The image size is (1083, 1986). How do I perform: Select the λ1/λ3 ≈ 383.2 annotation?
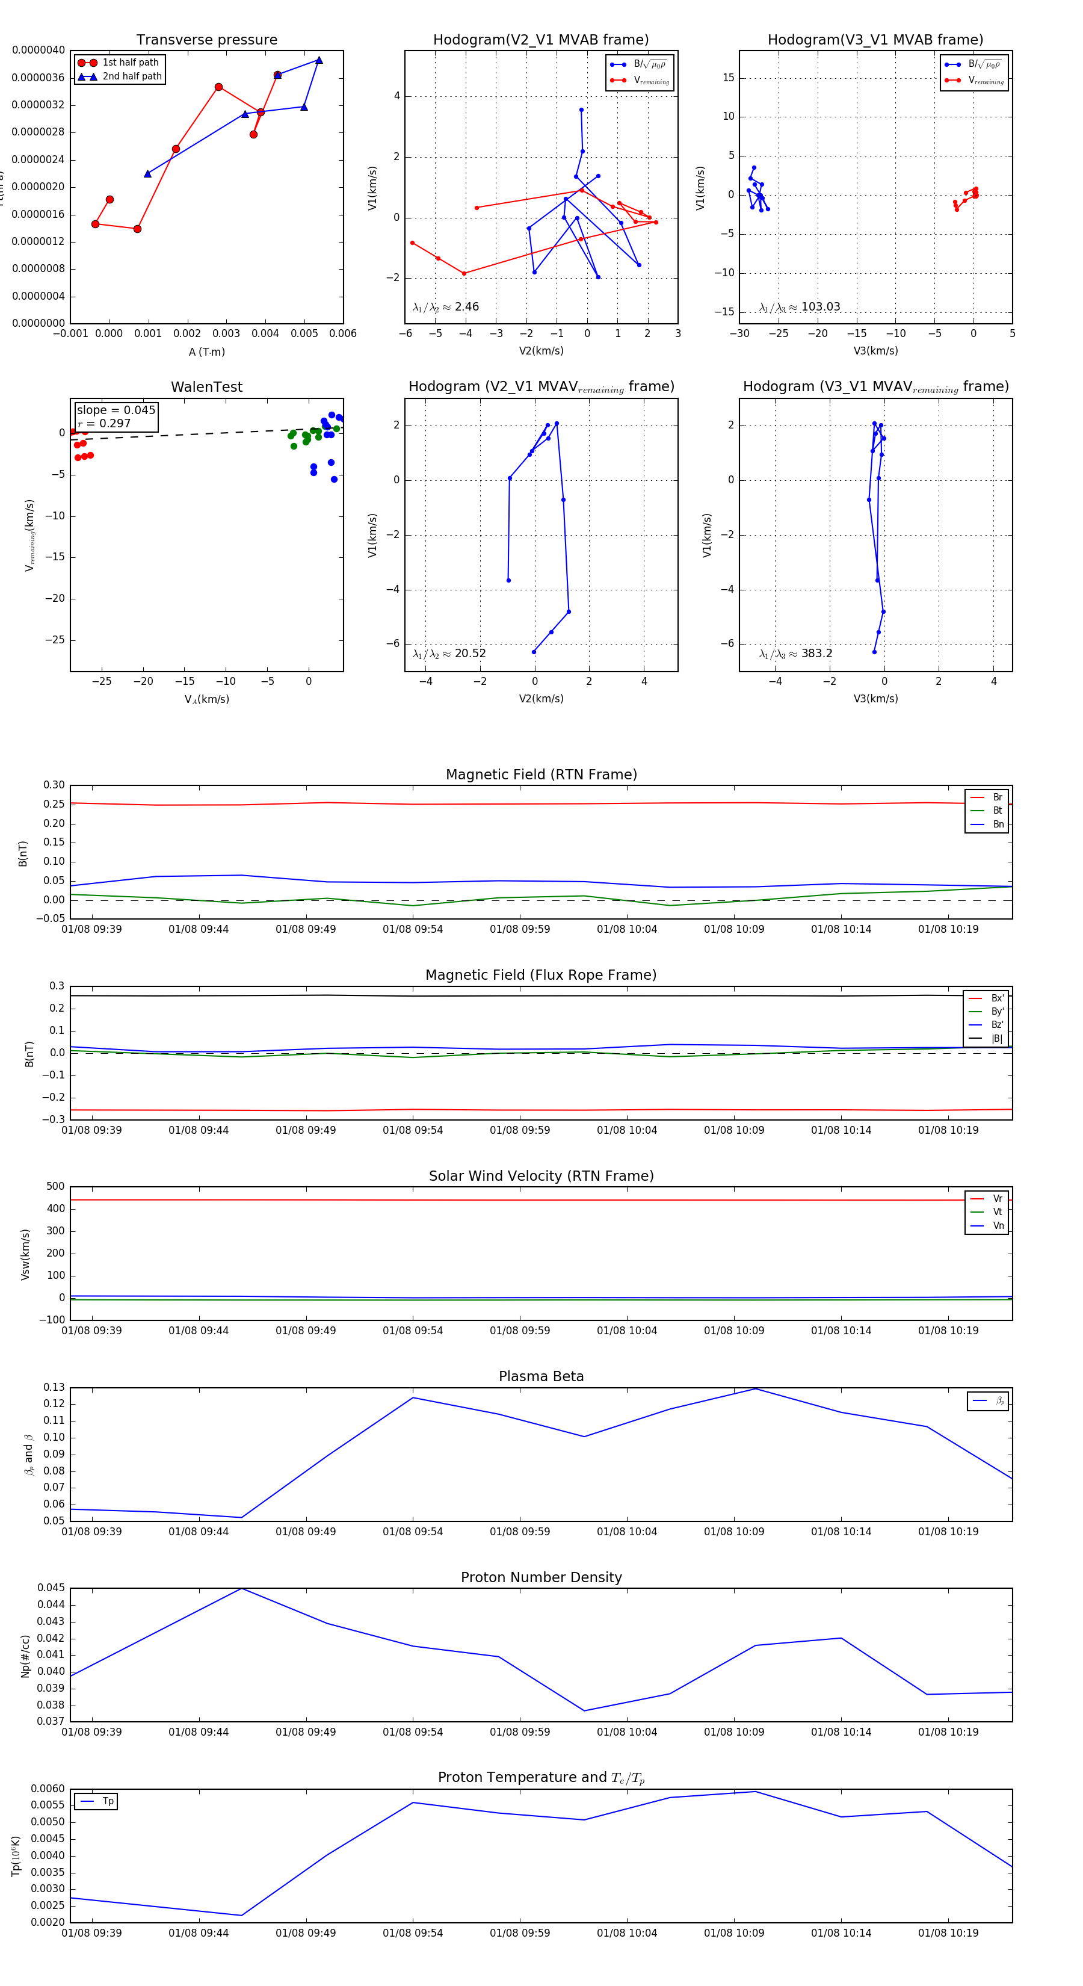795,654
